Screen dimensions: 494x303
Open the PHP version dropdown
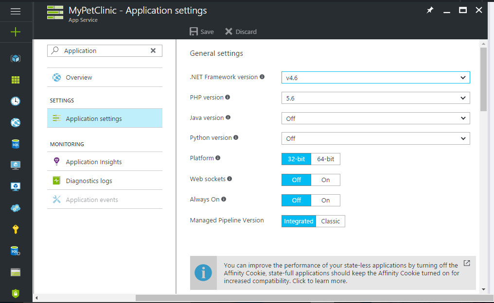coord(375,98)
